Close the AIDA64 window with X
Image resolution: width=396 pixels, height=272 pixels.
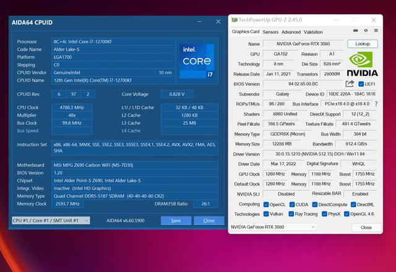(x=218, y=22)
